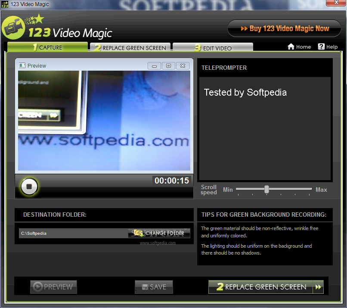Switch to the Capture tab

pos(48,47)
